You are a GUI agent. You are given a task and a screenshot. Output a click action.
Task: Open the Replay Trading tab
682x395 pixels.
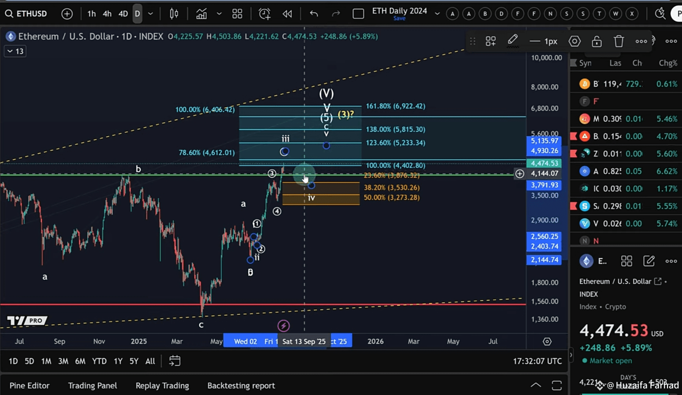[162, 385]
